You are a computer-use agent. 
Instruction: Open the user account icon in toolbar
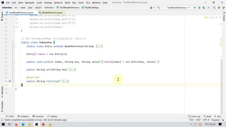152,8
